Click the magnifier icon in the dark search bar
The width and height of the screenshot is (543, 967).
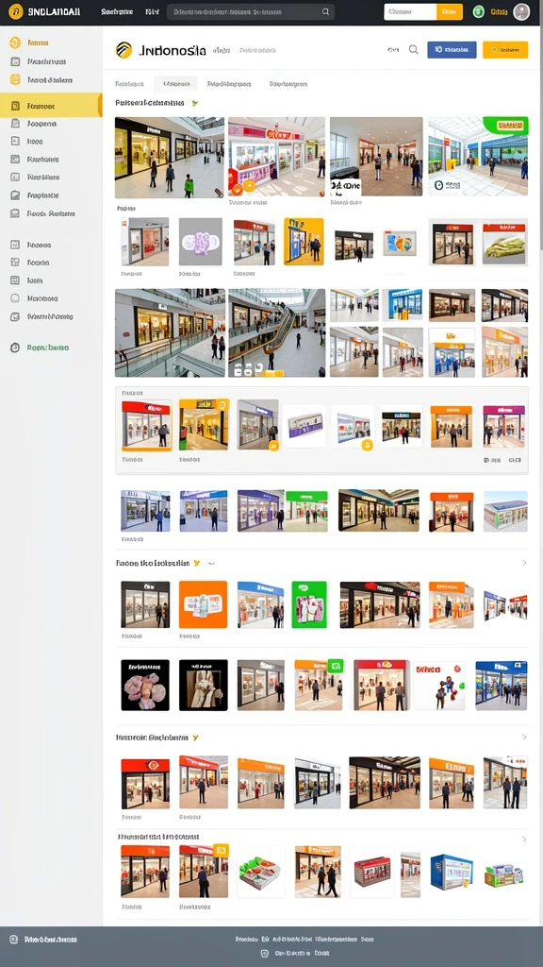[325, 11]
